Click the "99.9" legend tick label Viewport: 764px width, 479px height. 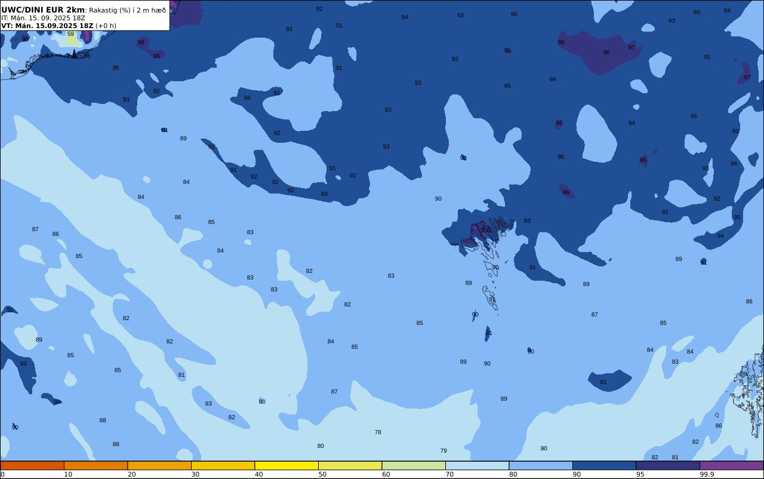707,474
